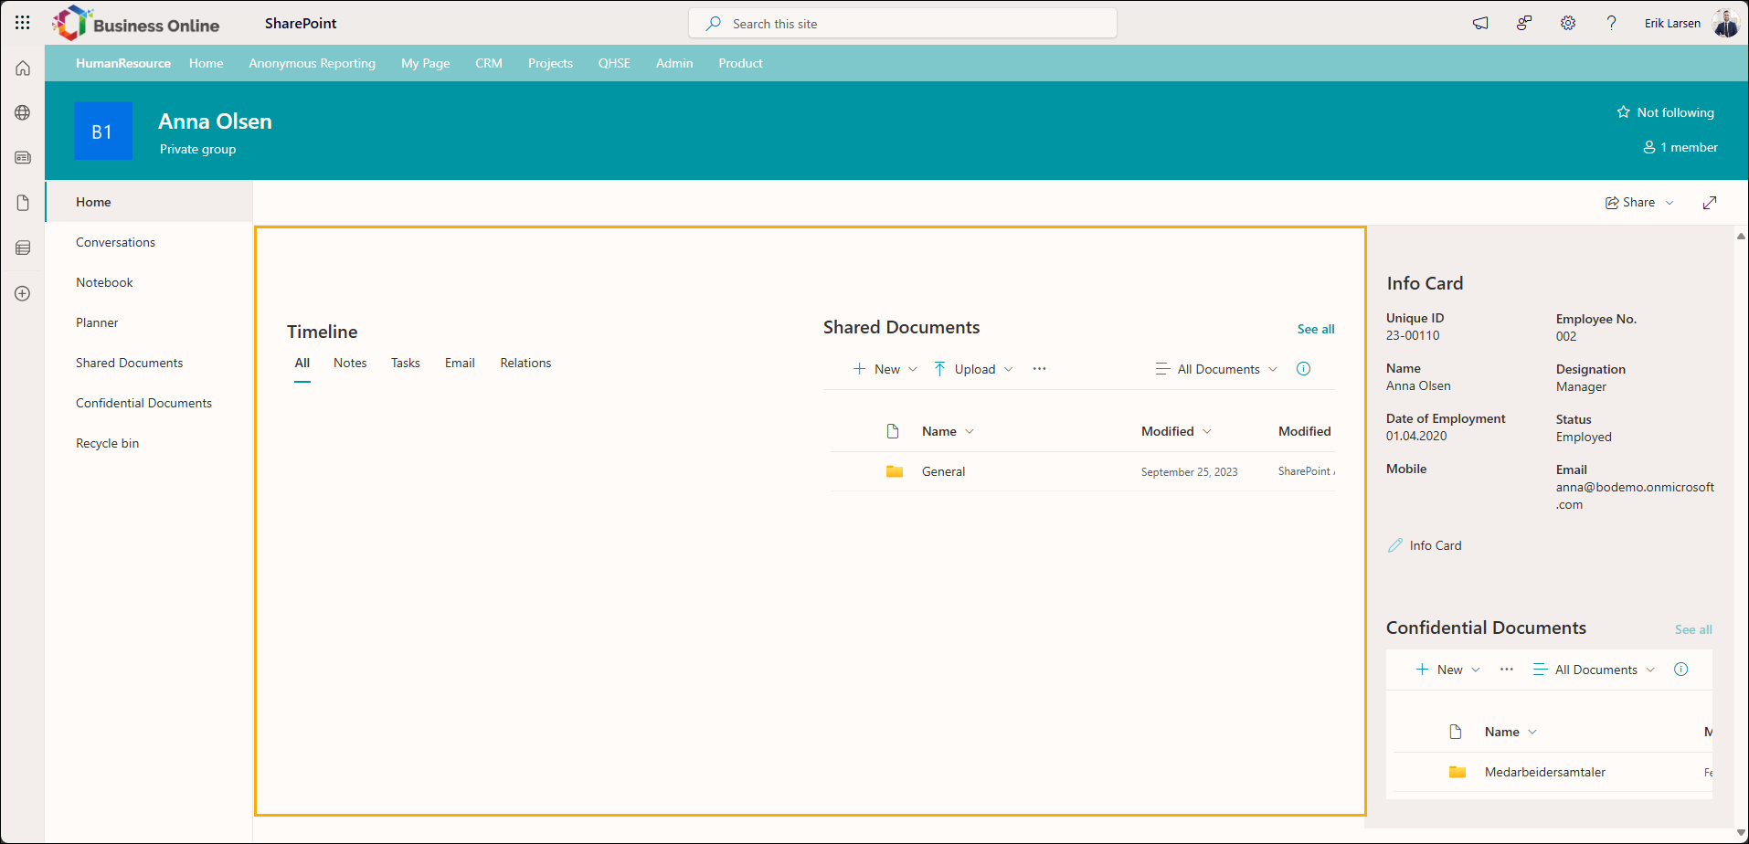Click more options ellipsis in Shared Documents
1749x844 pixels.
[x=1040, y=369]
